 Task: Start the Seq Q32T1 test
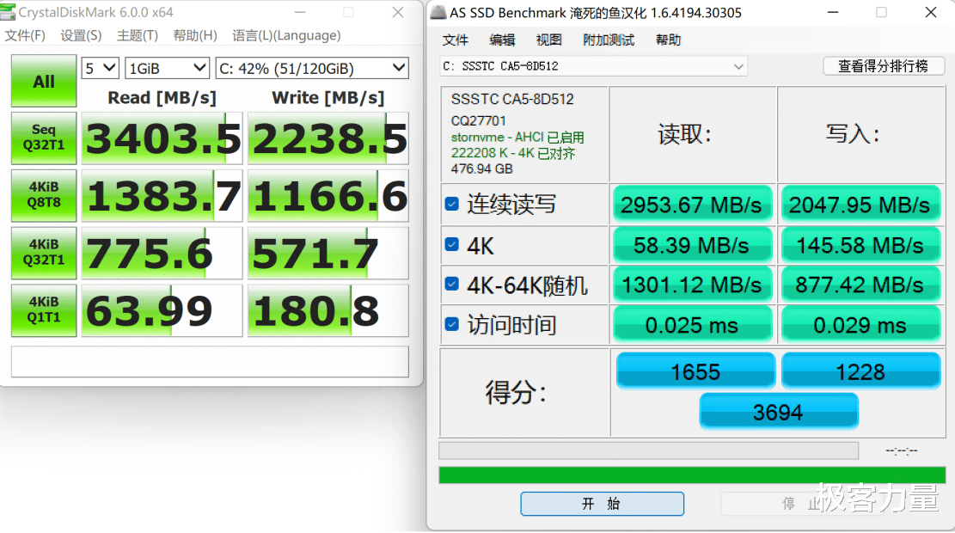44,138
